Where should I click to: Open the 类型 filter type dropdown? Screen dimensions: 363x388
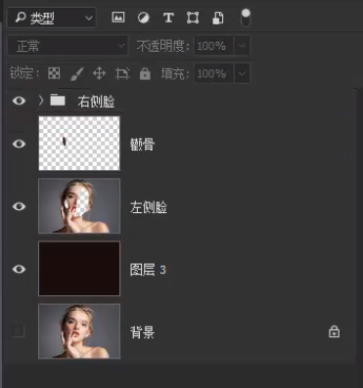click(52, 18)
